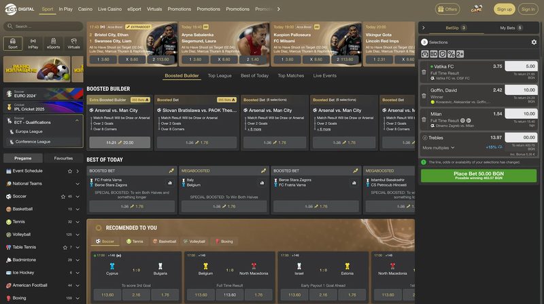
Task: Click the first betslip toolbar icon
Action: tap(425, 54)
